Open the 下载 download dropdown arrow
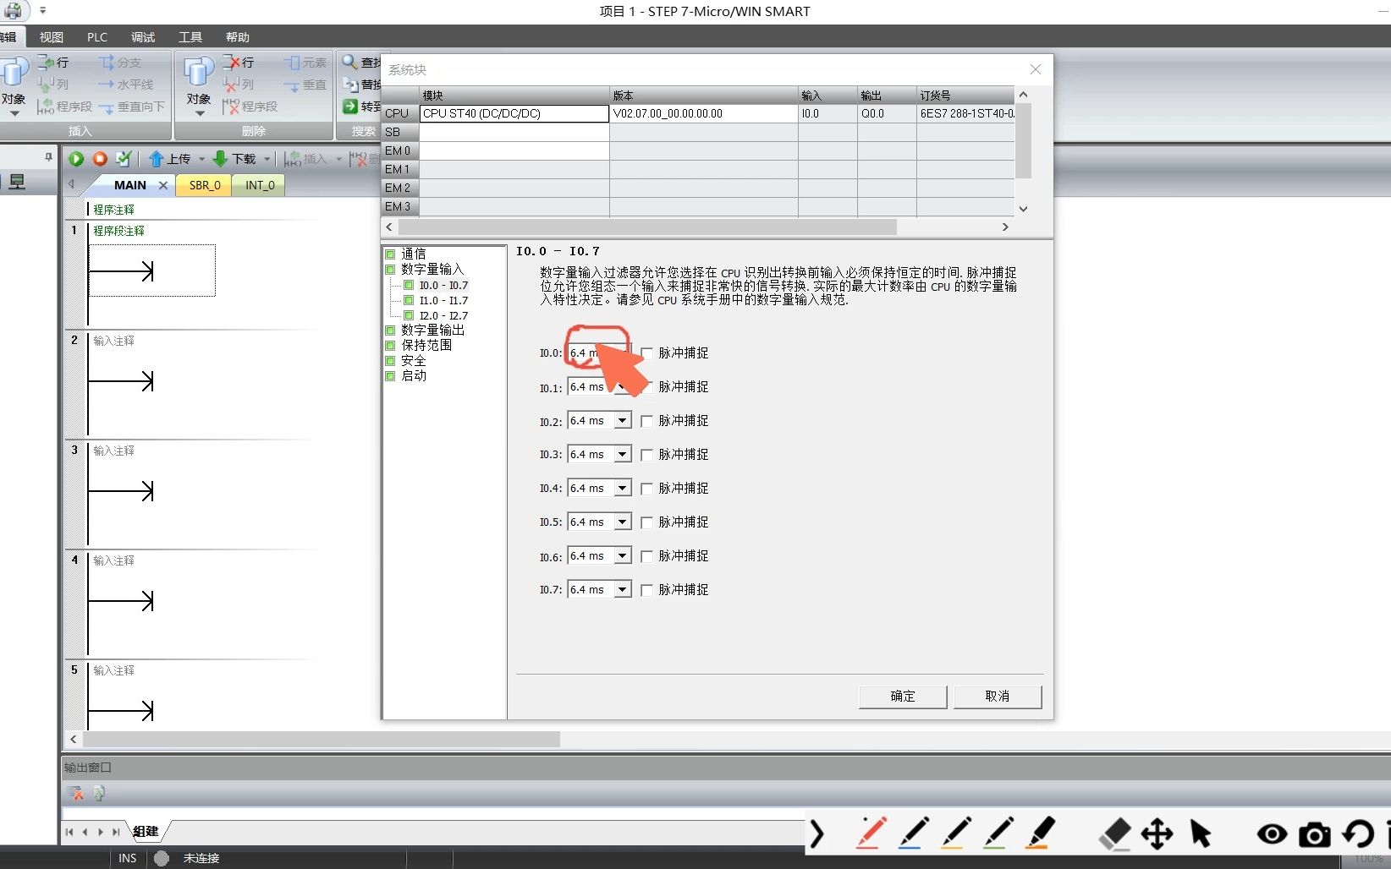 267,159
